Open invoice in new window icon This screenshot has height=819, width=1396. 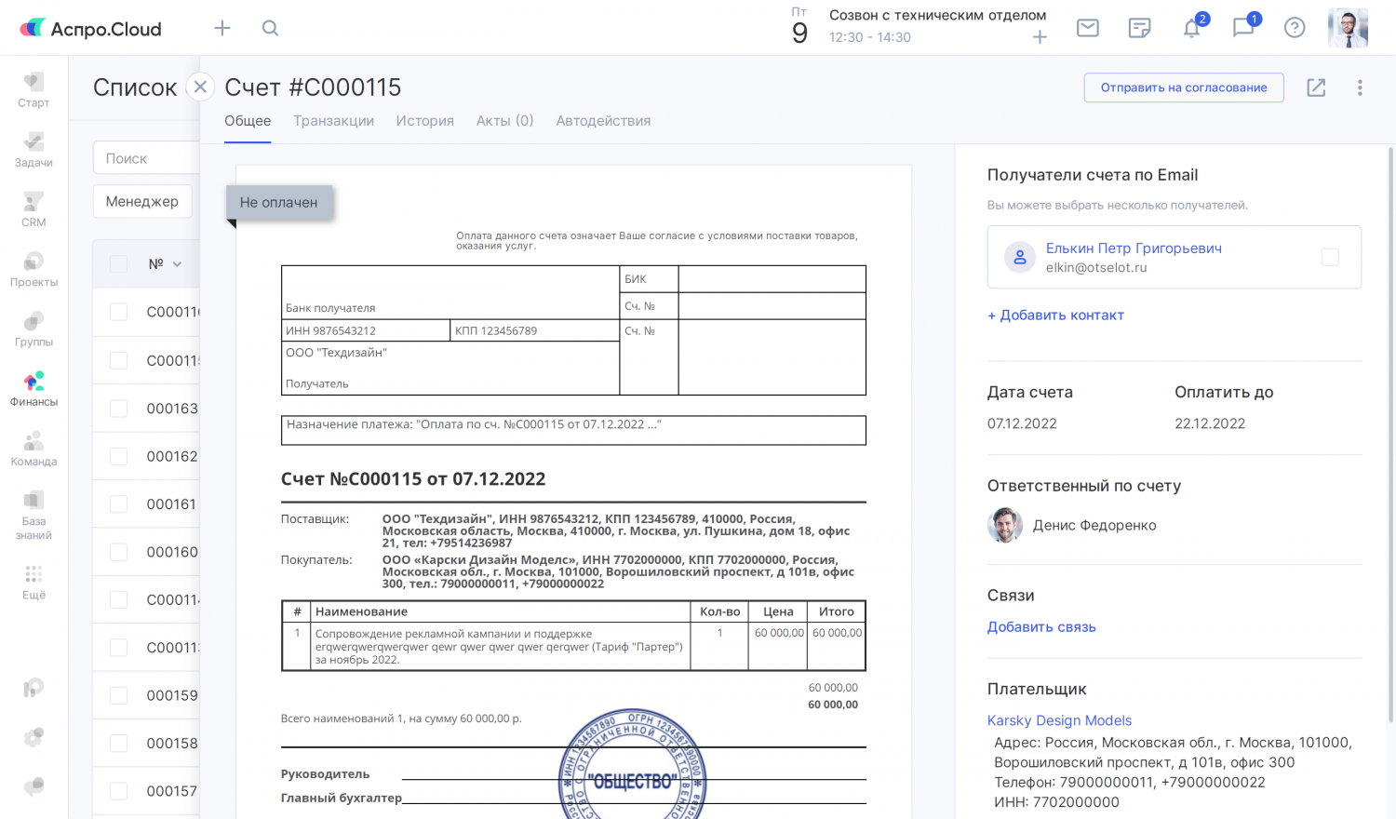click(1316, 87)
